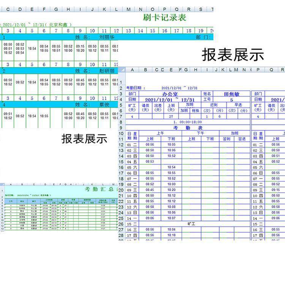Click date header 19 above the 刘丽华 row

tap(201, 31)
